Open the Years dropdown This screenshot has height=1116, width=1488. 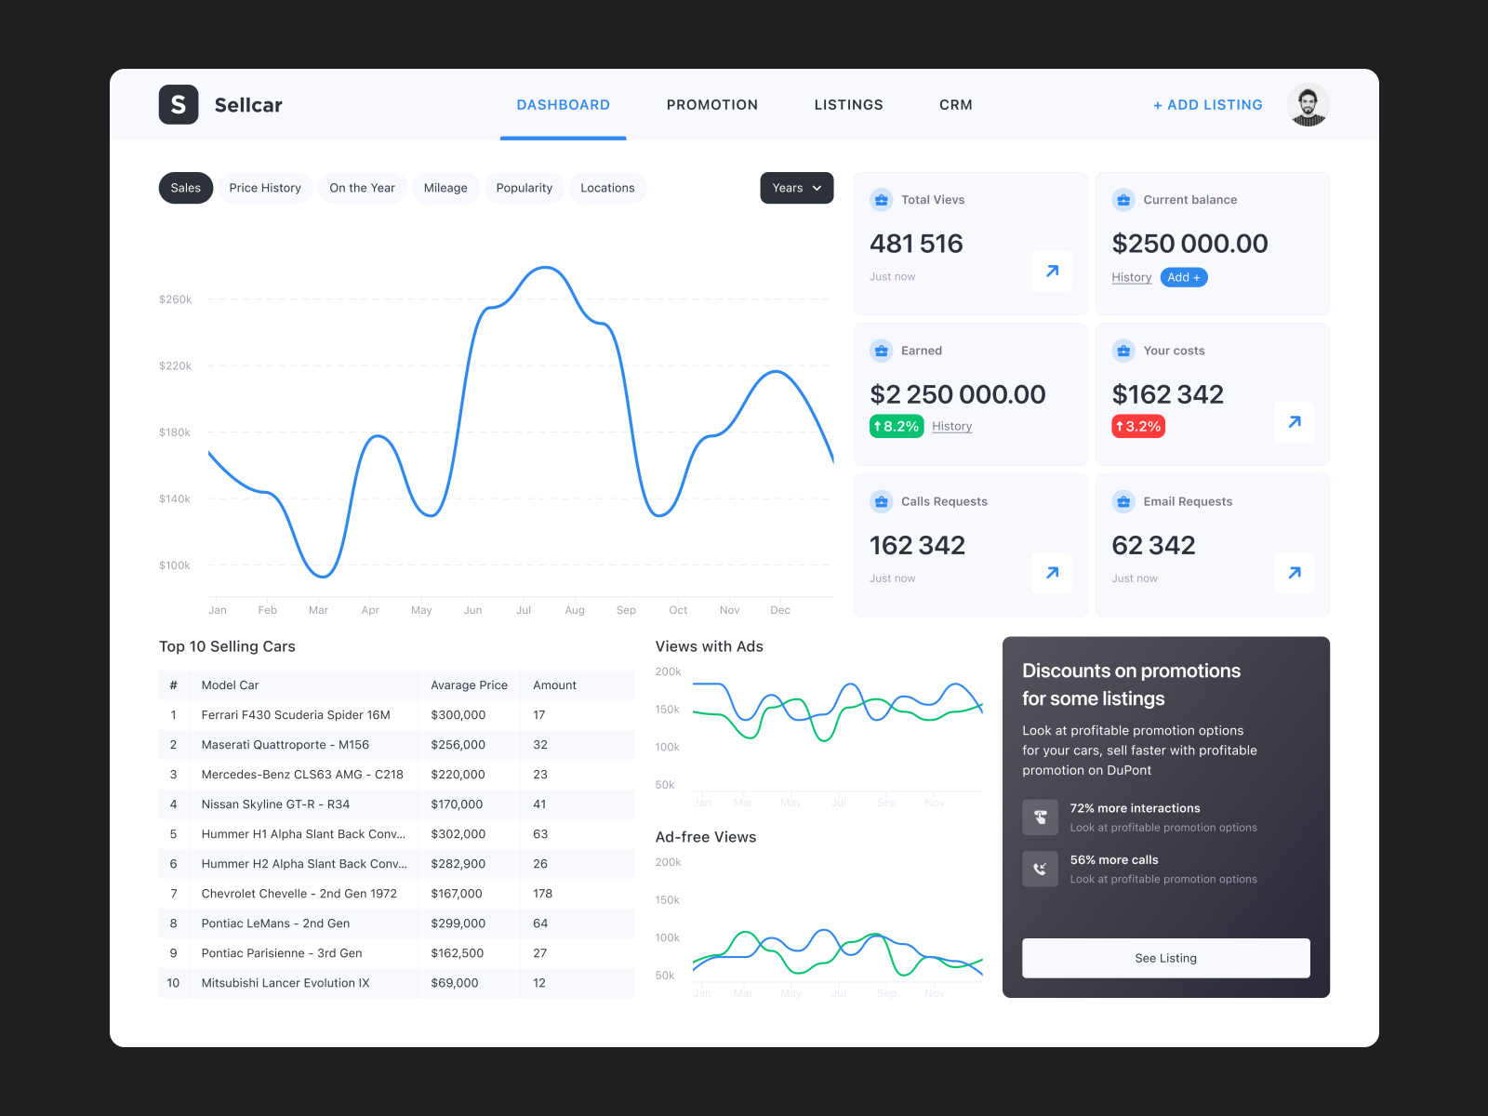(796, 188)
